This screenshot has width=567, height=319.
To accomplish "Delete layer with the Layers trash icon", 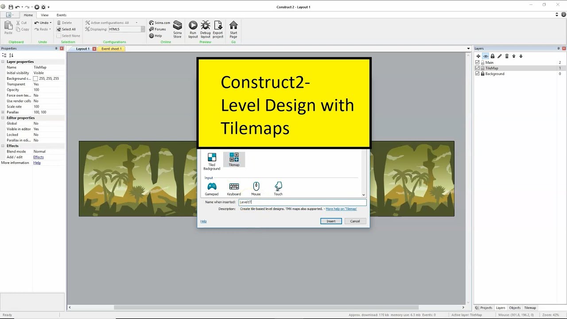I will tap(507, 56).
